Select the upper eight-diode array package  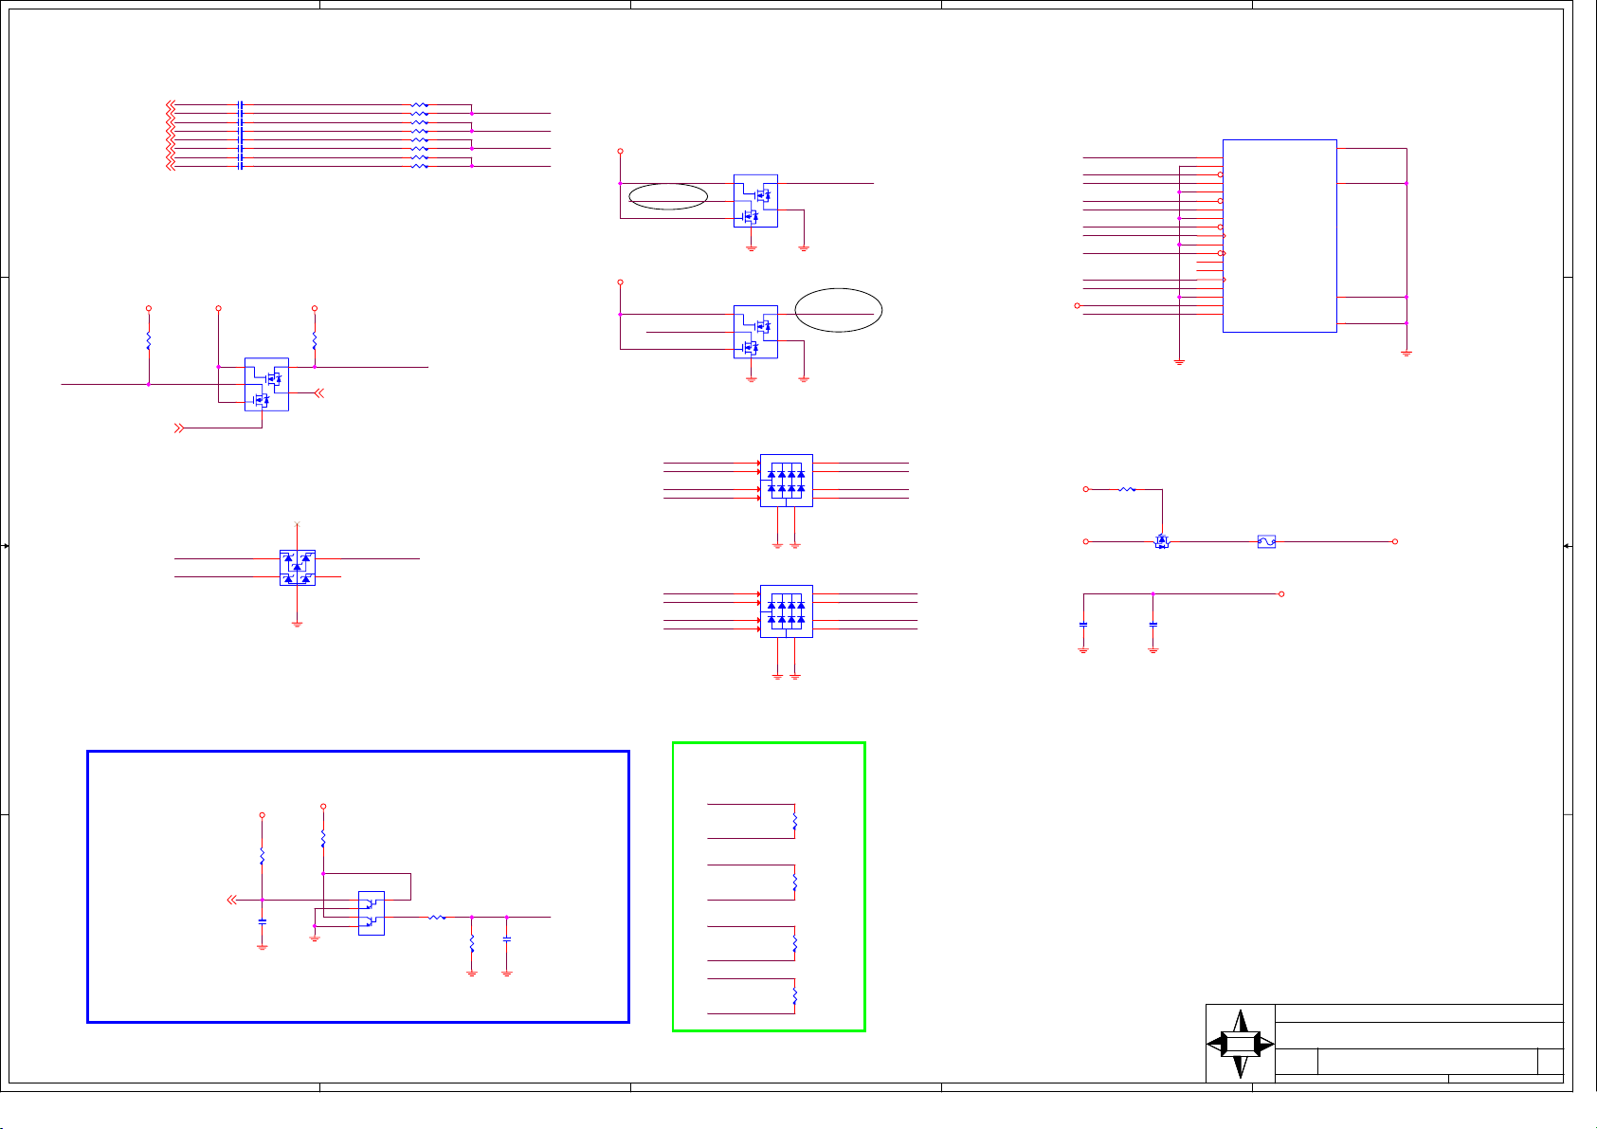[787, 481]
